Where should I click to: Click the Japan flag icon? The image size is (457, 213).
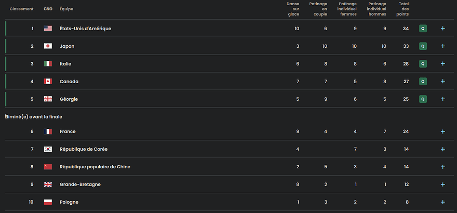[48, 46]
